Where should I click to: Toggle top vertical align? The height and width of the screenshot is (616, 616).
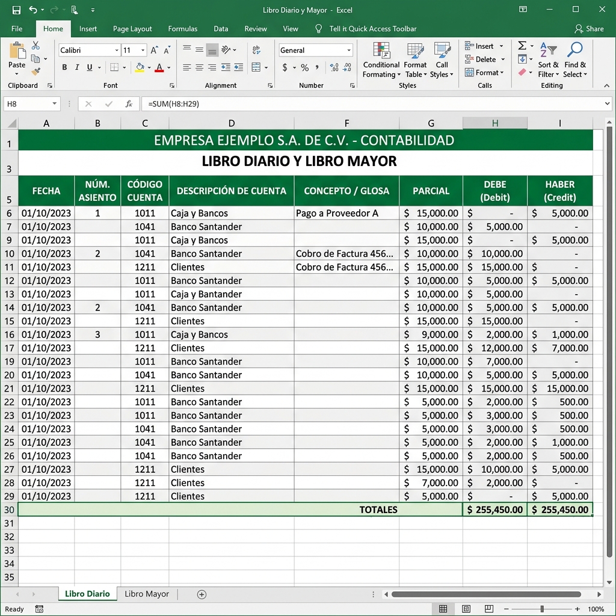[187, 49]
